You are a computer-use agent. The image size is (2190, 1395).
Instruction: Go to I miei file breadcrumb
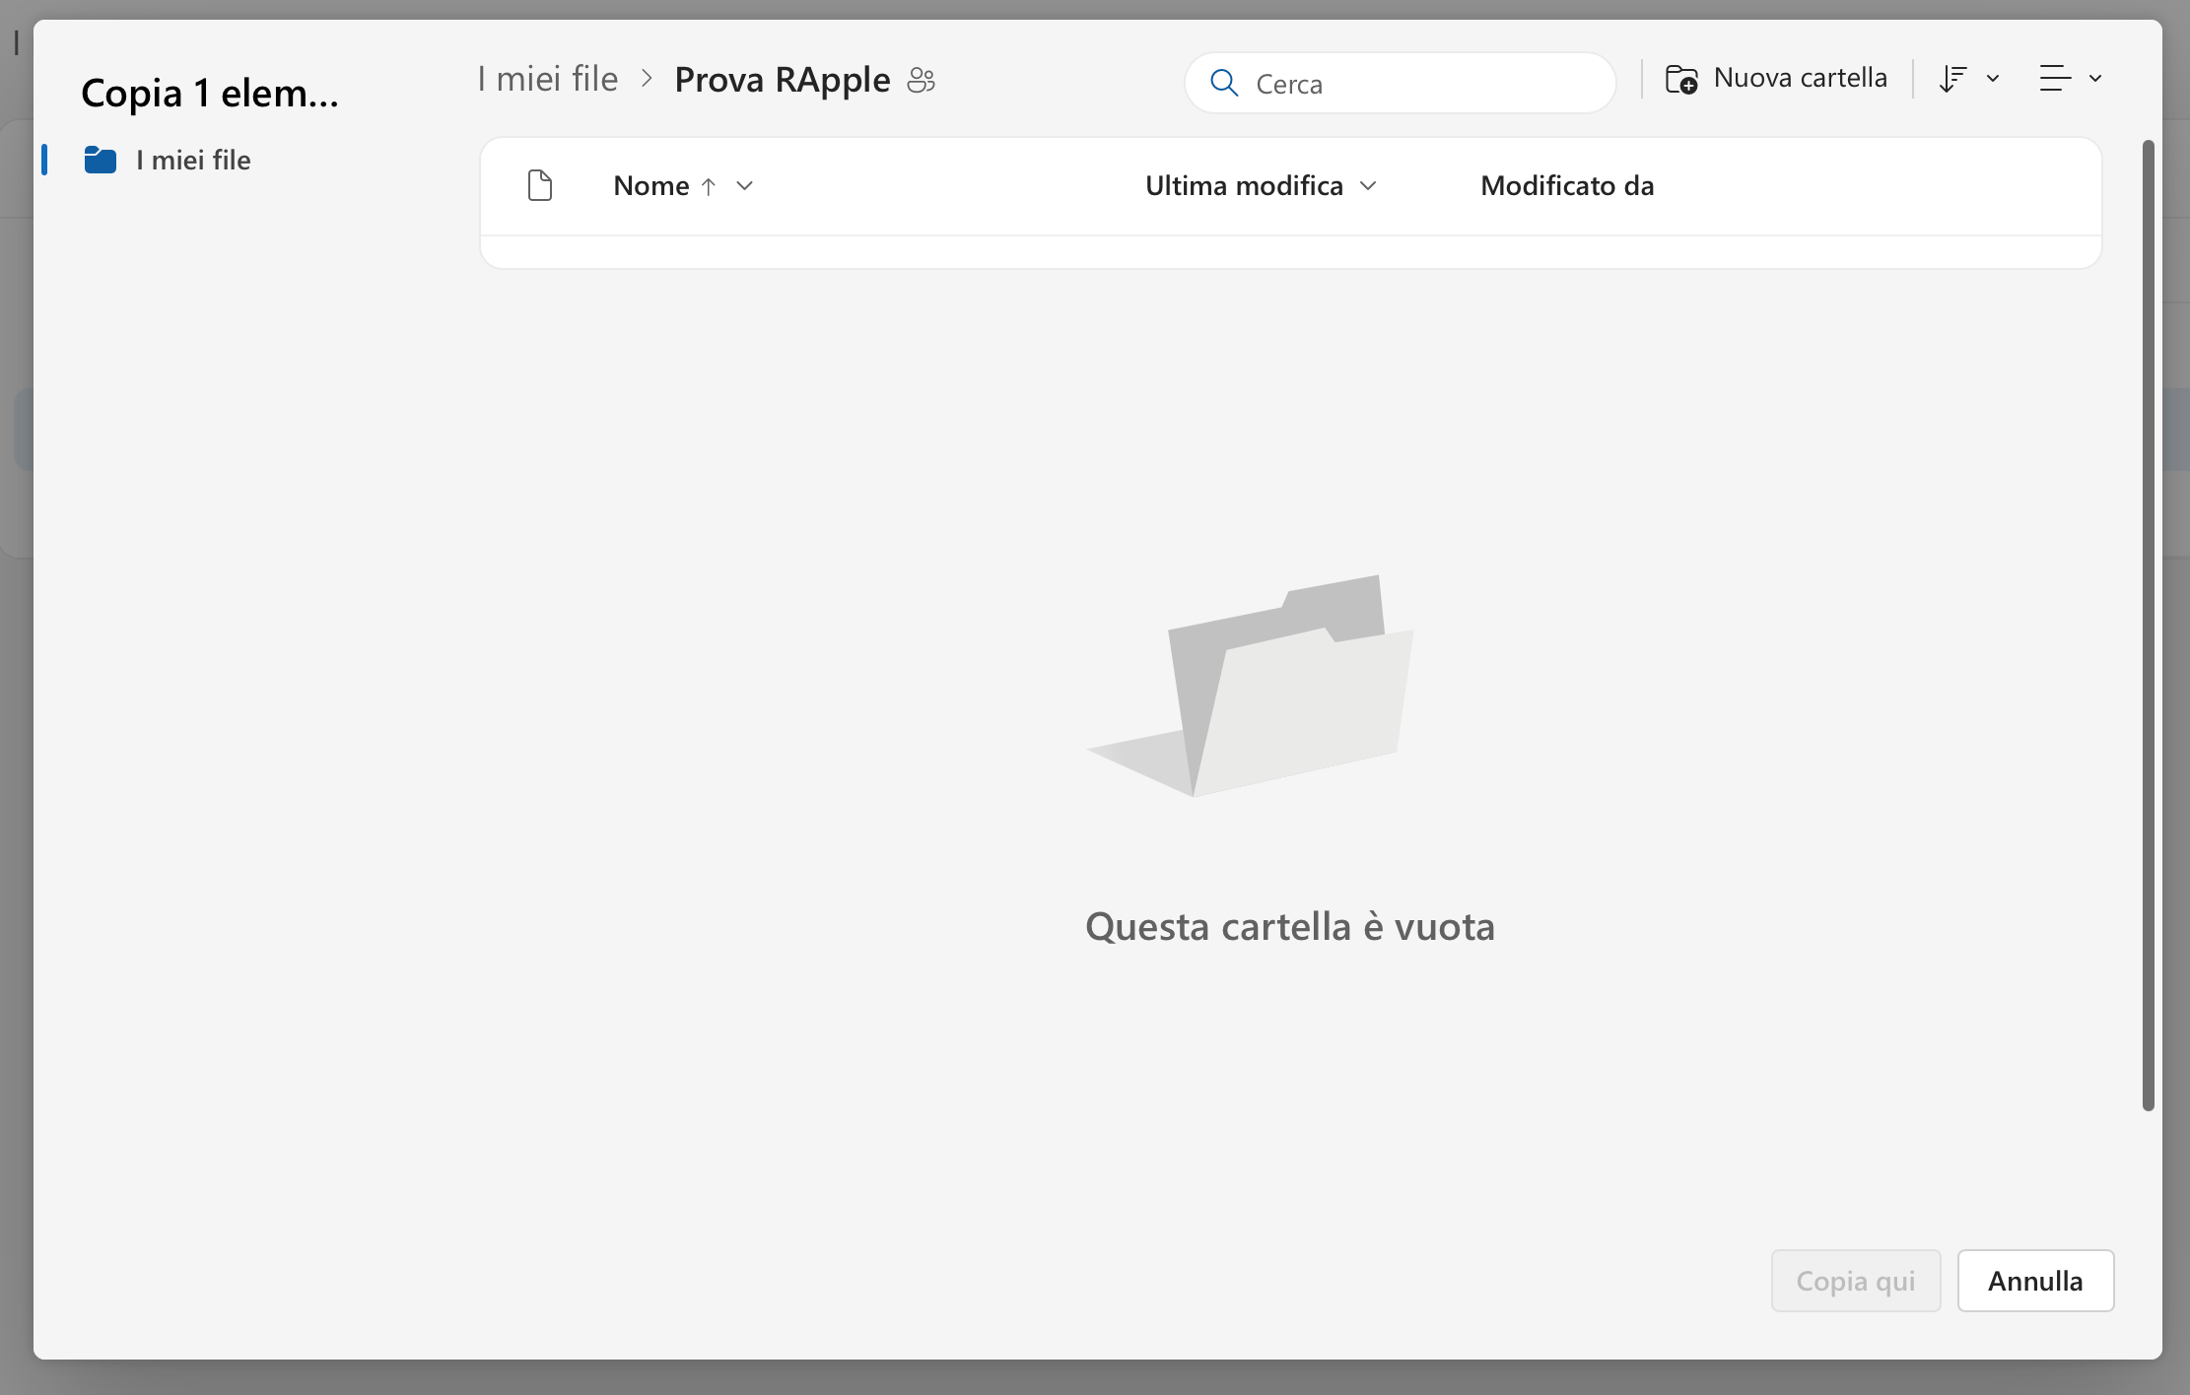point(548,79)
